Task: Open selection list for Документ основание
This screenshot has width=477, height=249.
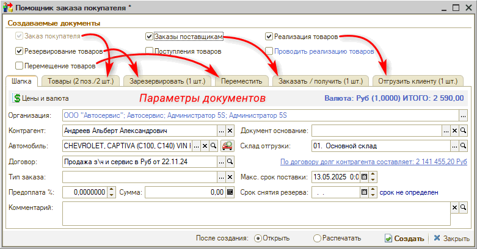Action: tap(445, 131)
